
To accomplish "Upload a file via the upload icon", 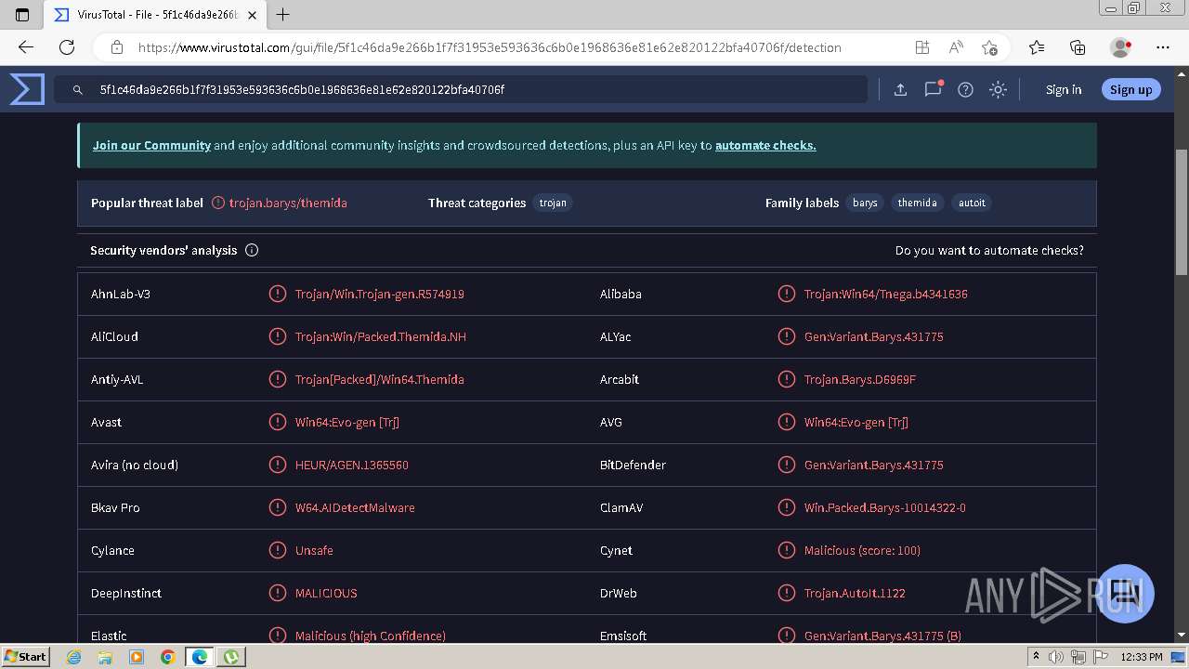I will 900,89.
